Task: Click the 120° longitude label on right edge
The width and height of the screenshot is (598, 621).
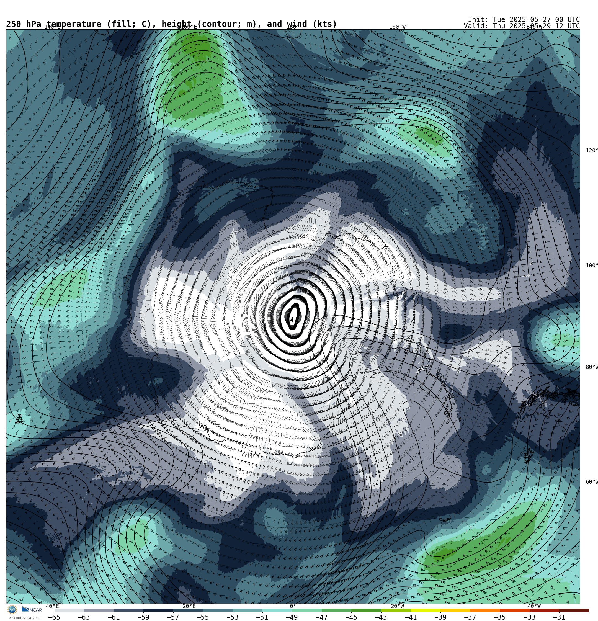Action: point(592,151)
